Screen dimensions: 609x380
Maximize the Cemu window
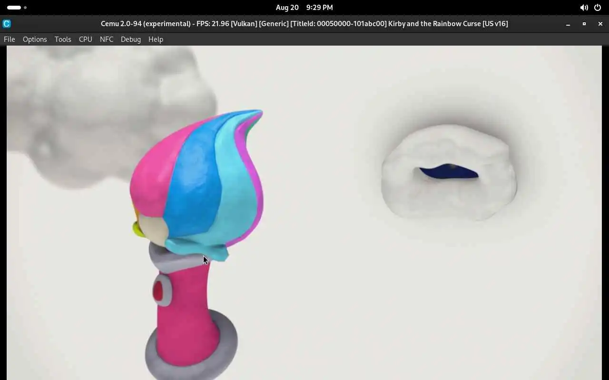(584, 24)
